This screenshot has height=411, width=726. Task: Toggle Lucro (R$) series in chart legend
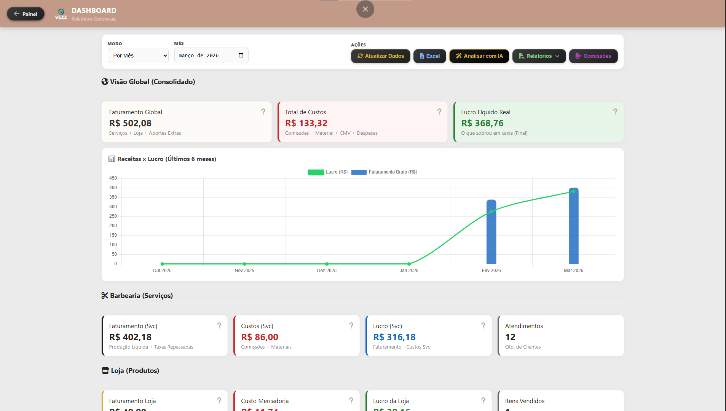(x=328, y=172)
